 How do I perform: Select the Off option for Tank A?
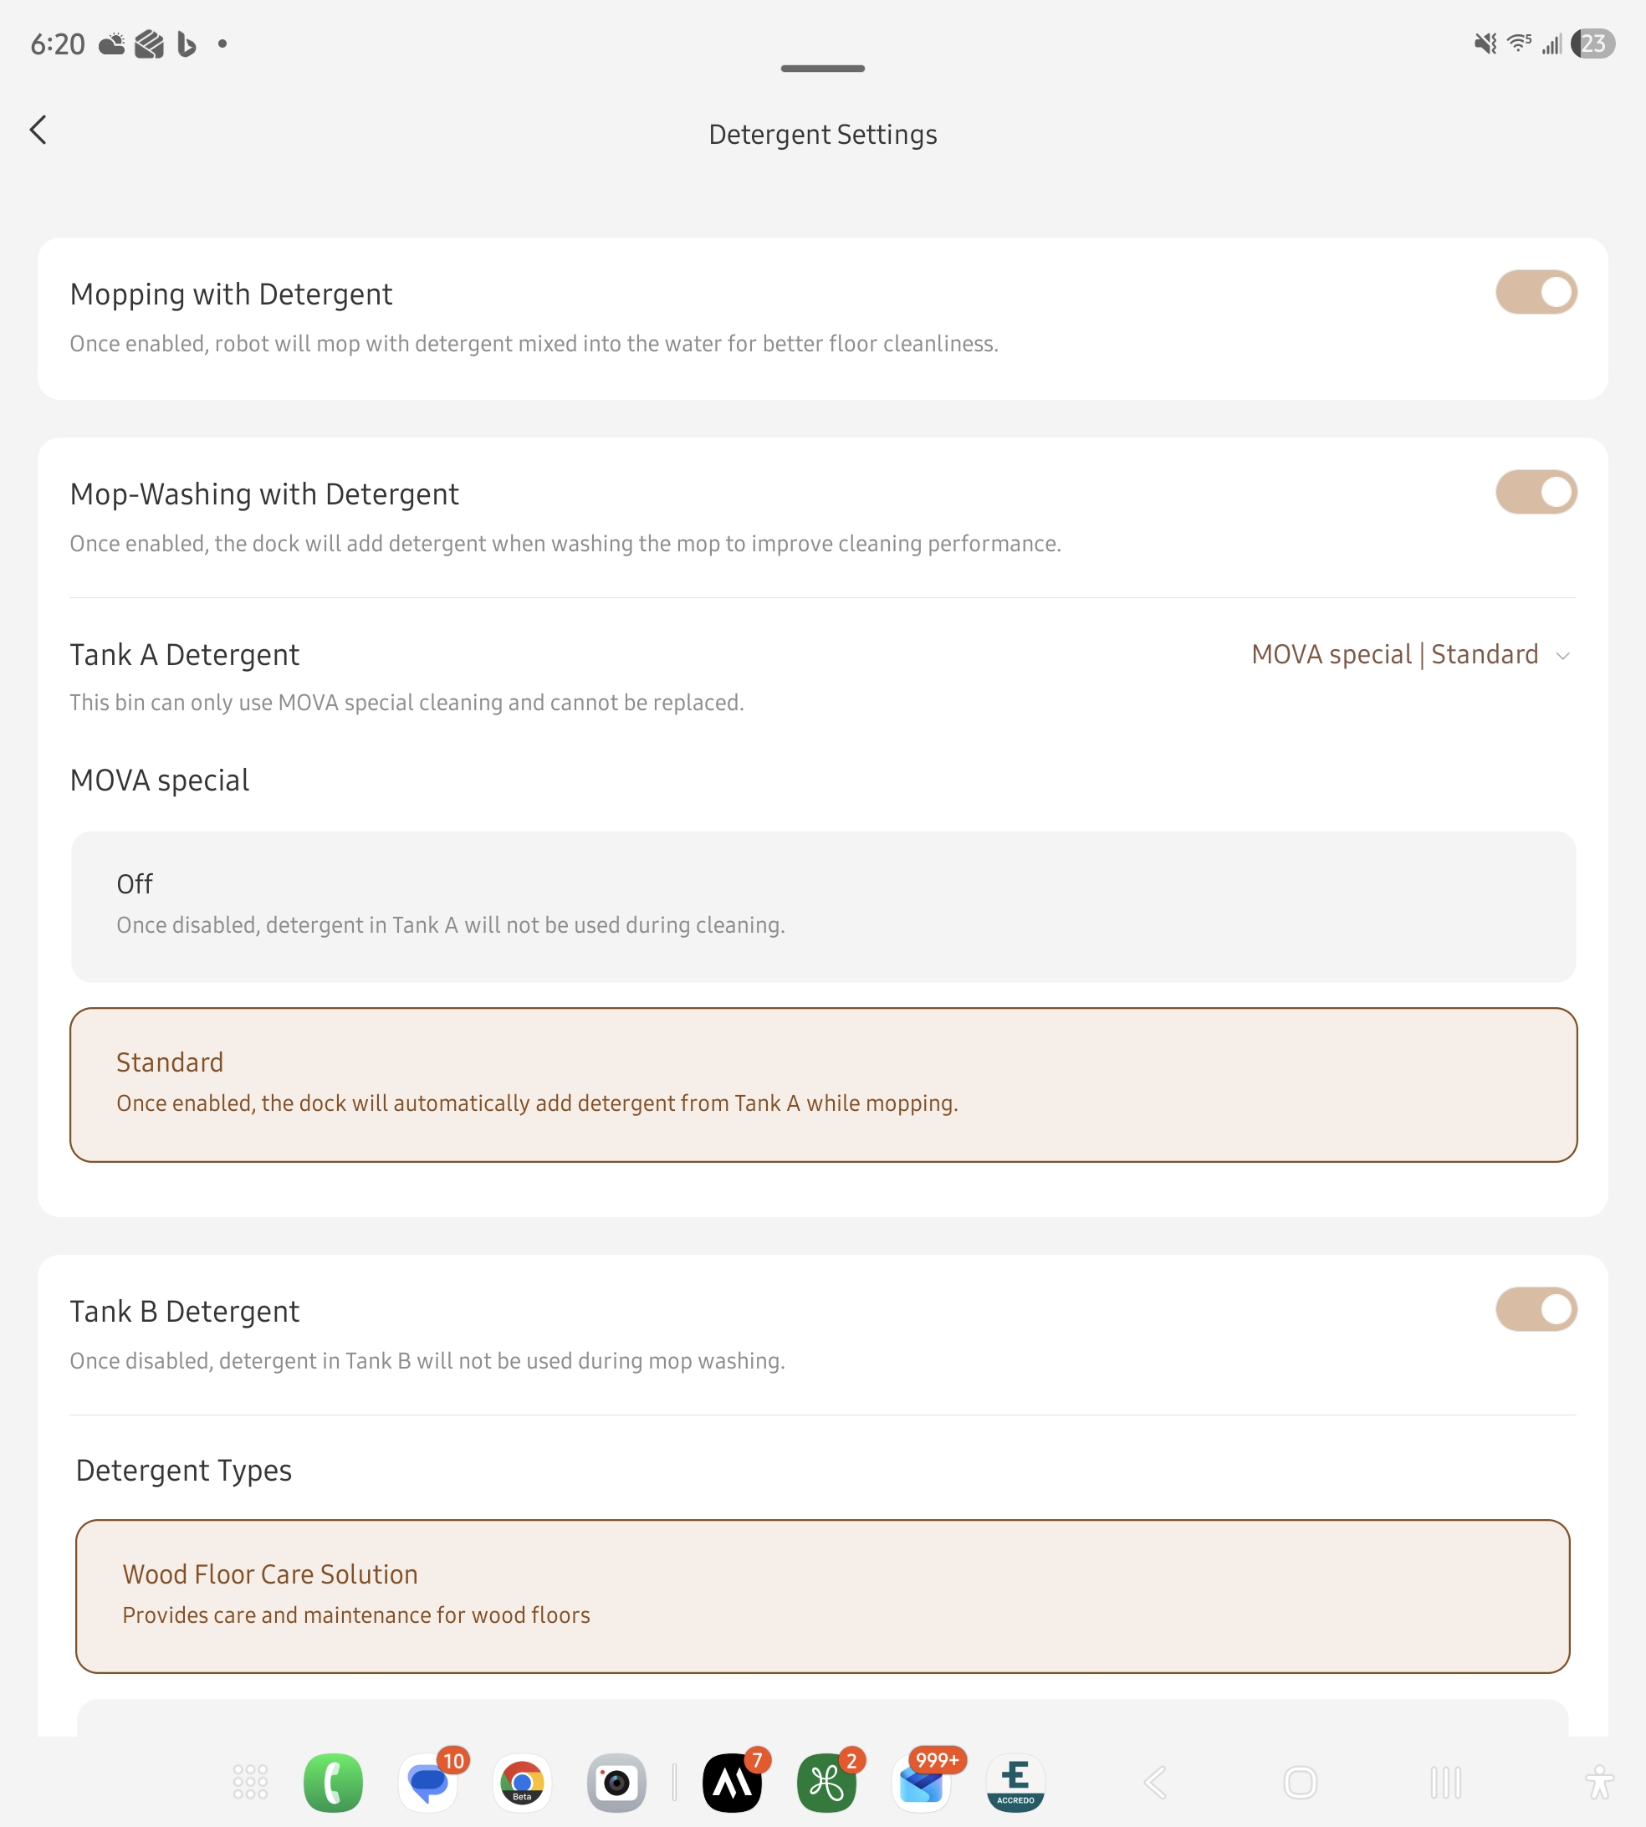click(823, 906)
